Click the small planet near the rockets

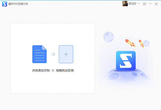click(147, 43)
